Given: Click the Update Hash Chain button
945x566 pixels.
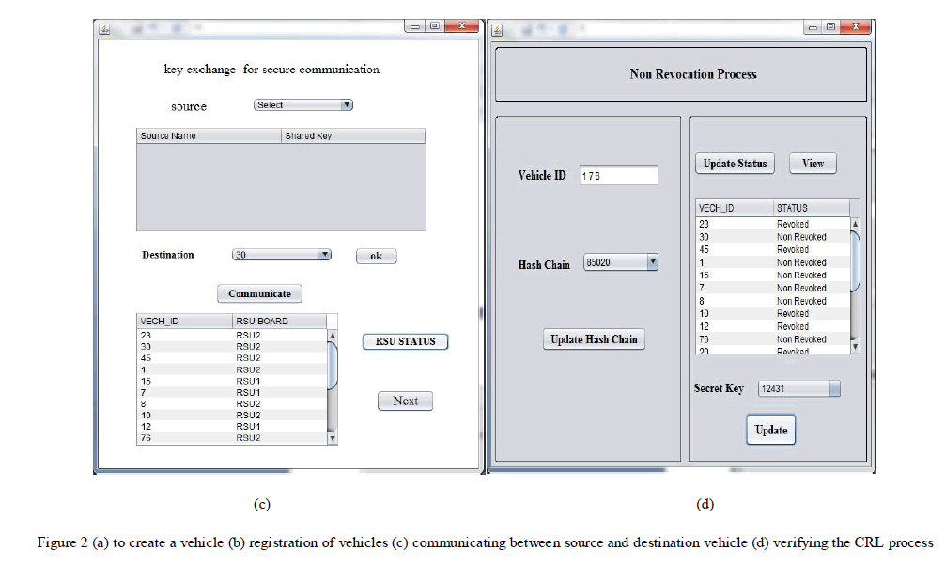Looking at the screenshot, I should (x=594, y=339).
